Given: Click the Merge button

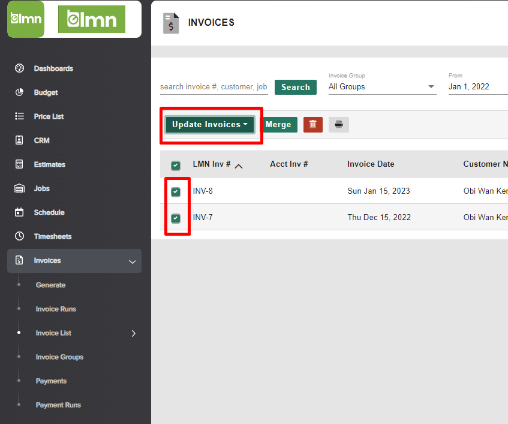Looking at the screenshot, I should (x=278, y=124).
